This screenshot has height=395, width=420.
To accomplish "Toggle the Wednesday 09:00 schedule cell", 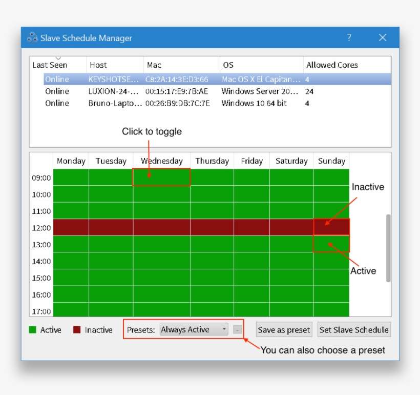I will (x=161, y=177).
